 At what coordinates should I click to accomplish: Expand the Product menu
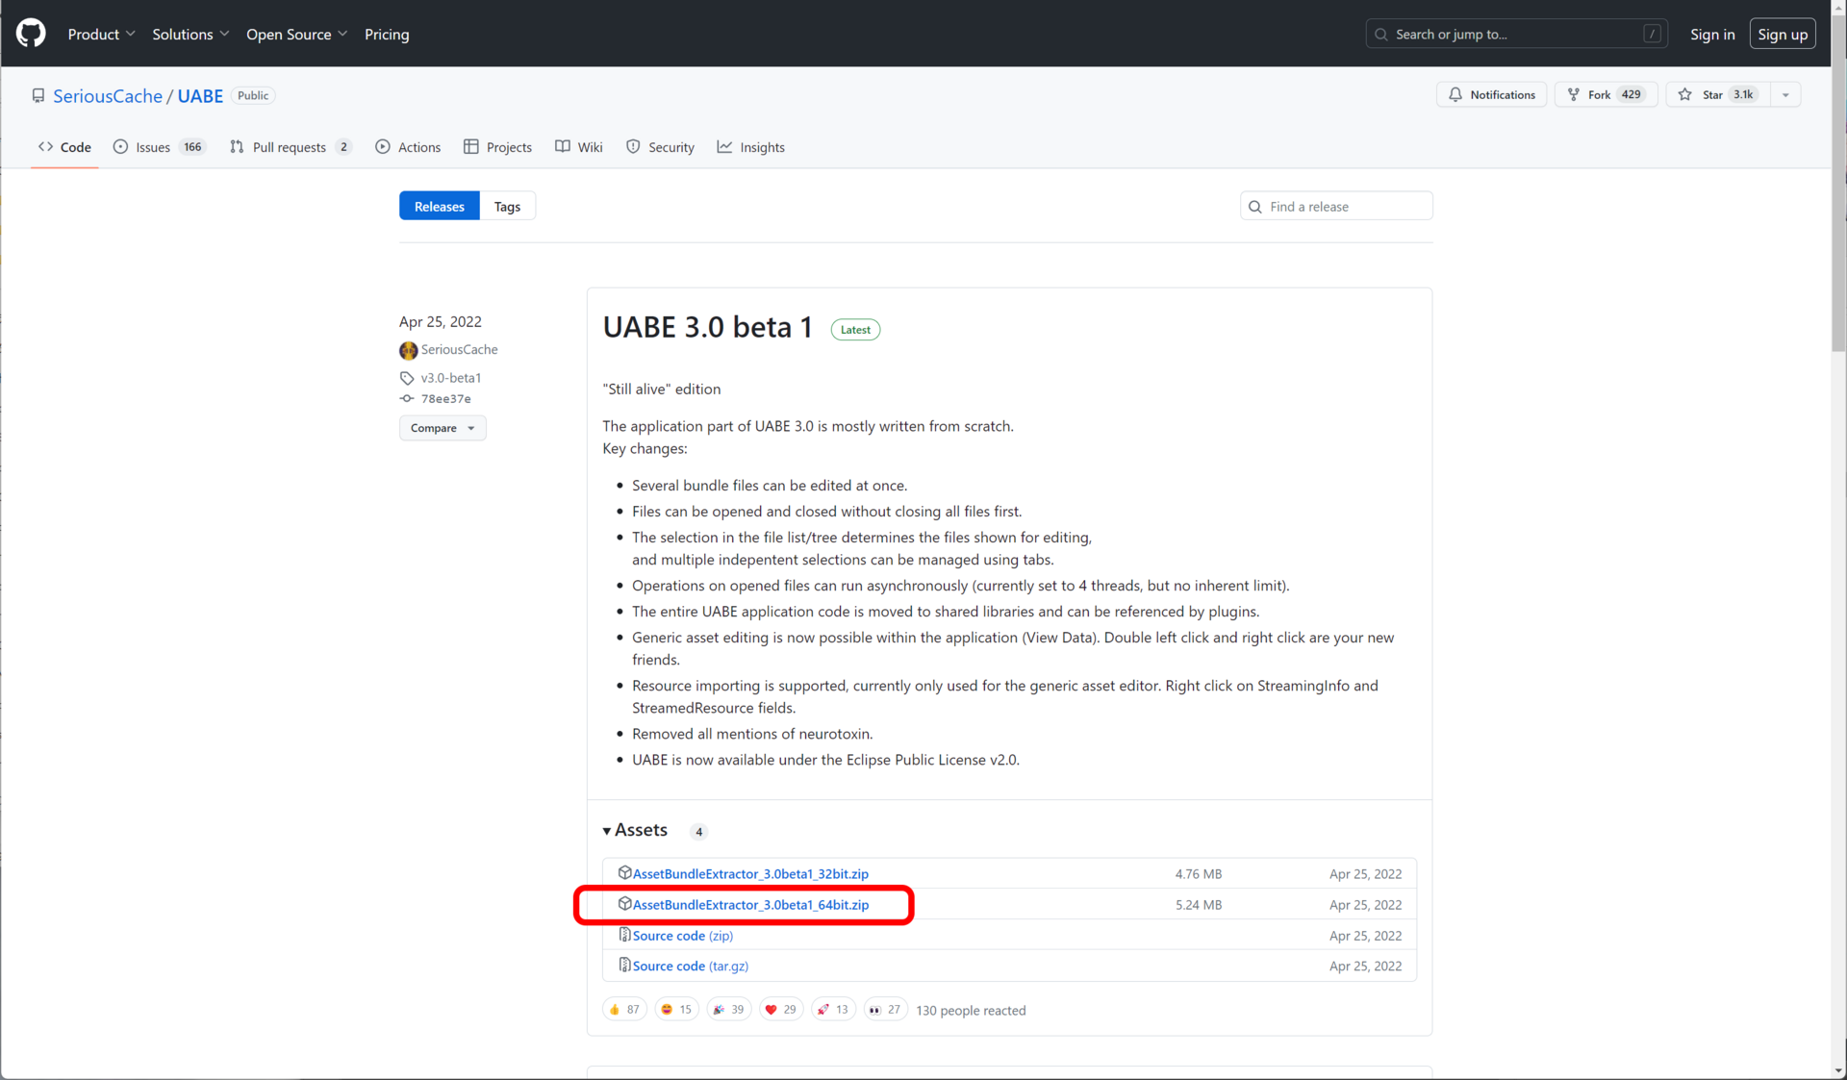(x=101, y=34)
